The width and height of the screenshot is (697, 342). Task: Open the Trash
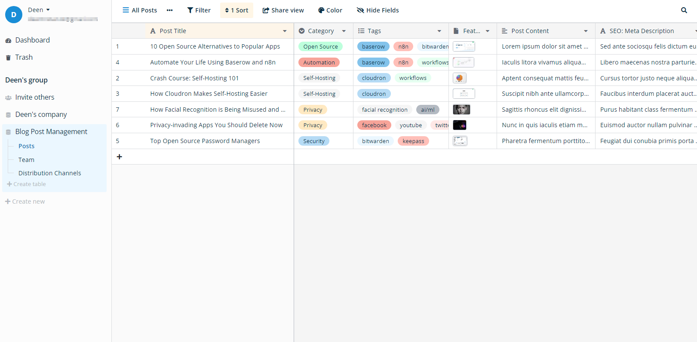(x=24, y=57)
